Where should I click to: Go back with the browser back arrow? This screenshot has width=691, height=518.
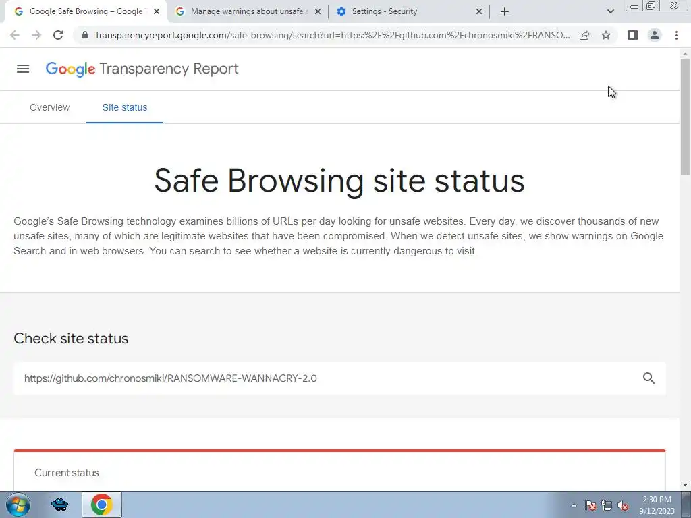(x=15, y=35)
